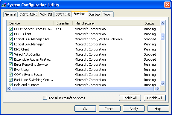The width and height of the screenshot is (172, 115).
Task: Uncheck DCOM Server Process Launcher service
Action: pyautogui.click(x=10, y=29)
